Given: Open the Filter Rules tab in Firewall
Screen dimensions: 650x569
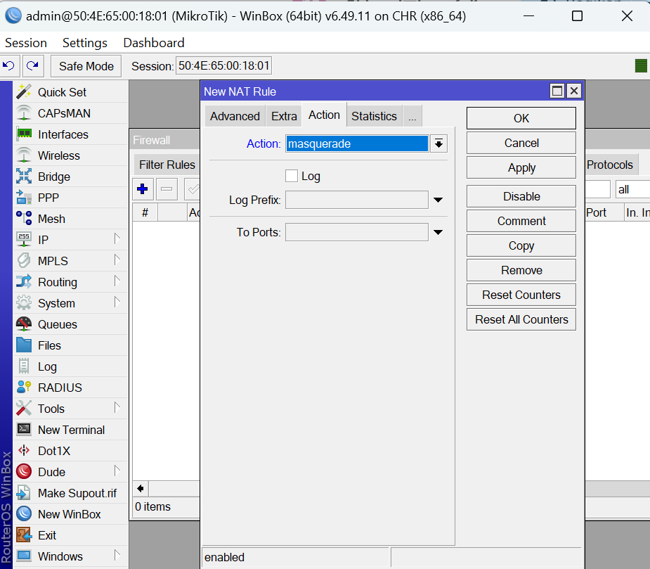Looking at the screenshot, I should click(167, 165).
